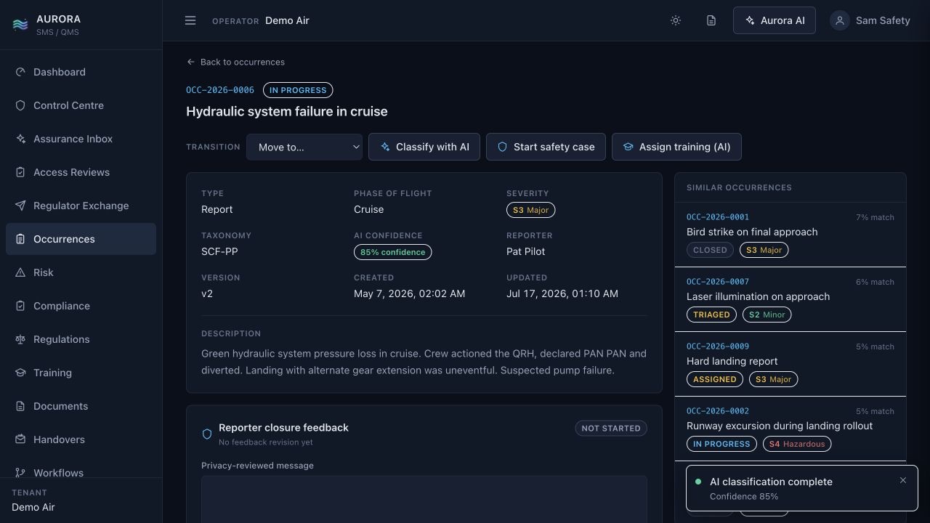Open Aurora AI assistant

775,20
